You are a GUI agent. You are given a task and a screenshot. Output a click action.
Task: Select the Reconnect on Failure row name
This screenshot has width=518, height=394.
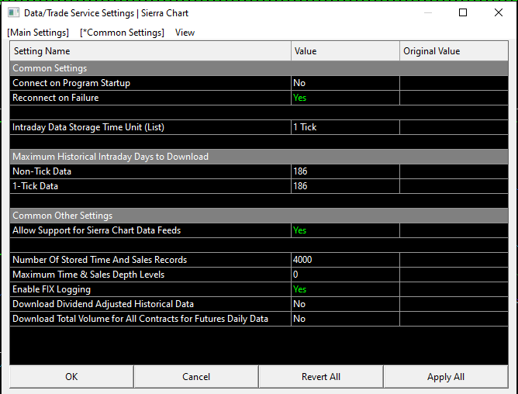150,98
